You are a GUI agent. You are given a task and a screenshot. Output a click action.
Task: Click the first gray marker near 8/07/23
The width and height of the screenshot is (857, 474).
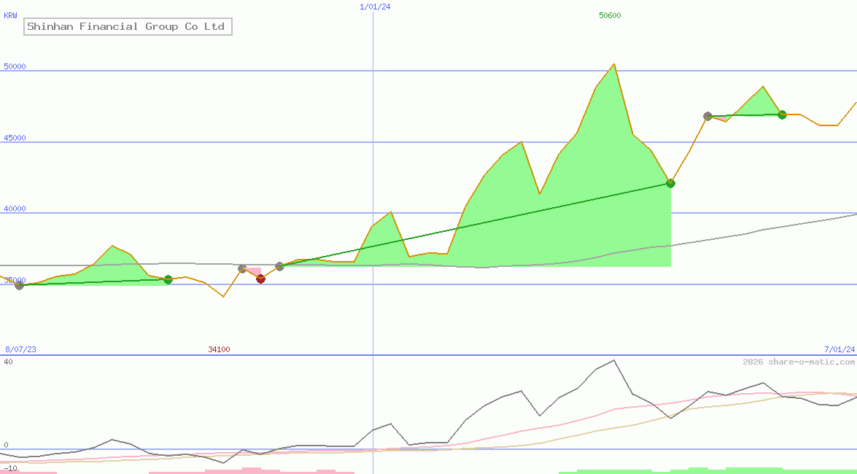(x=19, y=285)
